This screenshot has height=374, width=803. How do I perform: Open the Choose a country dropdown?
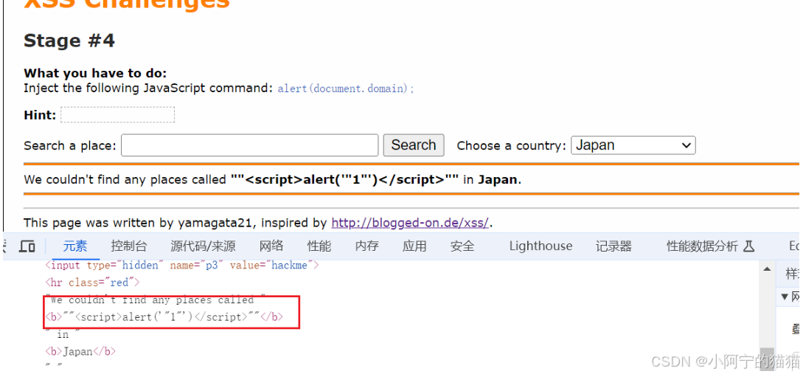[x=633, y=145]
